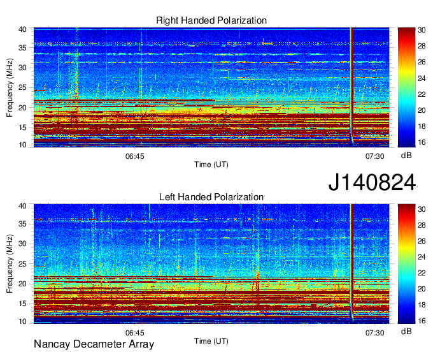Click Frequency (MHz) axis label of Left Handed plot
This screenshot has width=433, height=352.
[x=10, y=264]
